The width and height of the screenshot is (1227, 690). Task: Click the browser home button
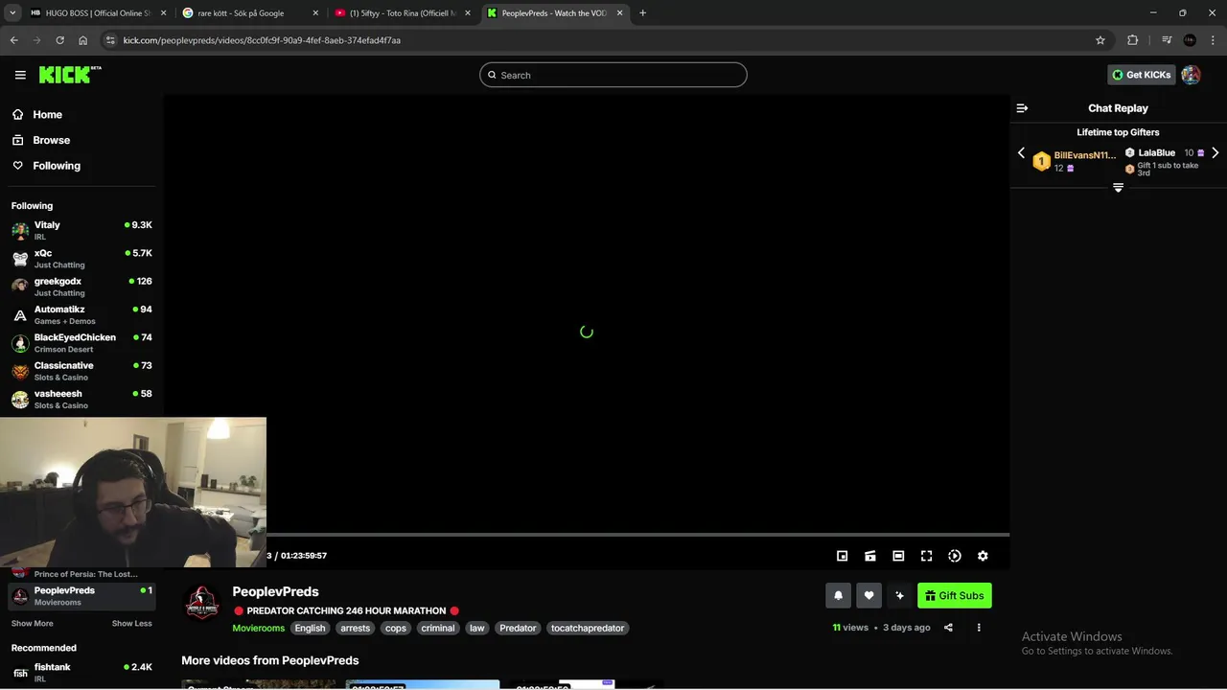click(x=83, y=40)
